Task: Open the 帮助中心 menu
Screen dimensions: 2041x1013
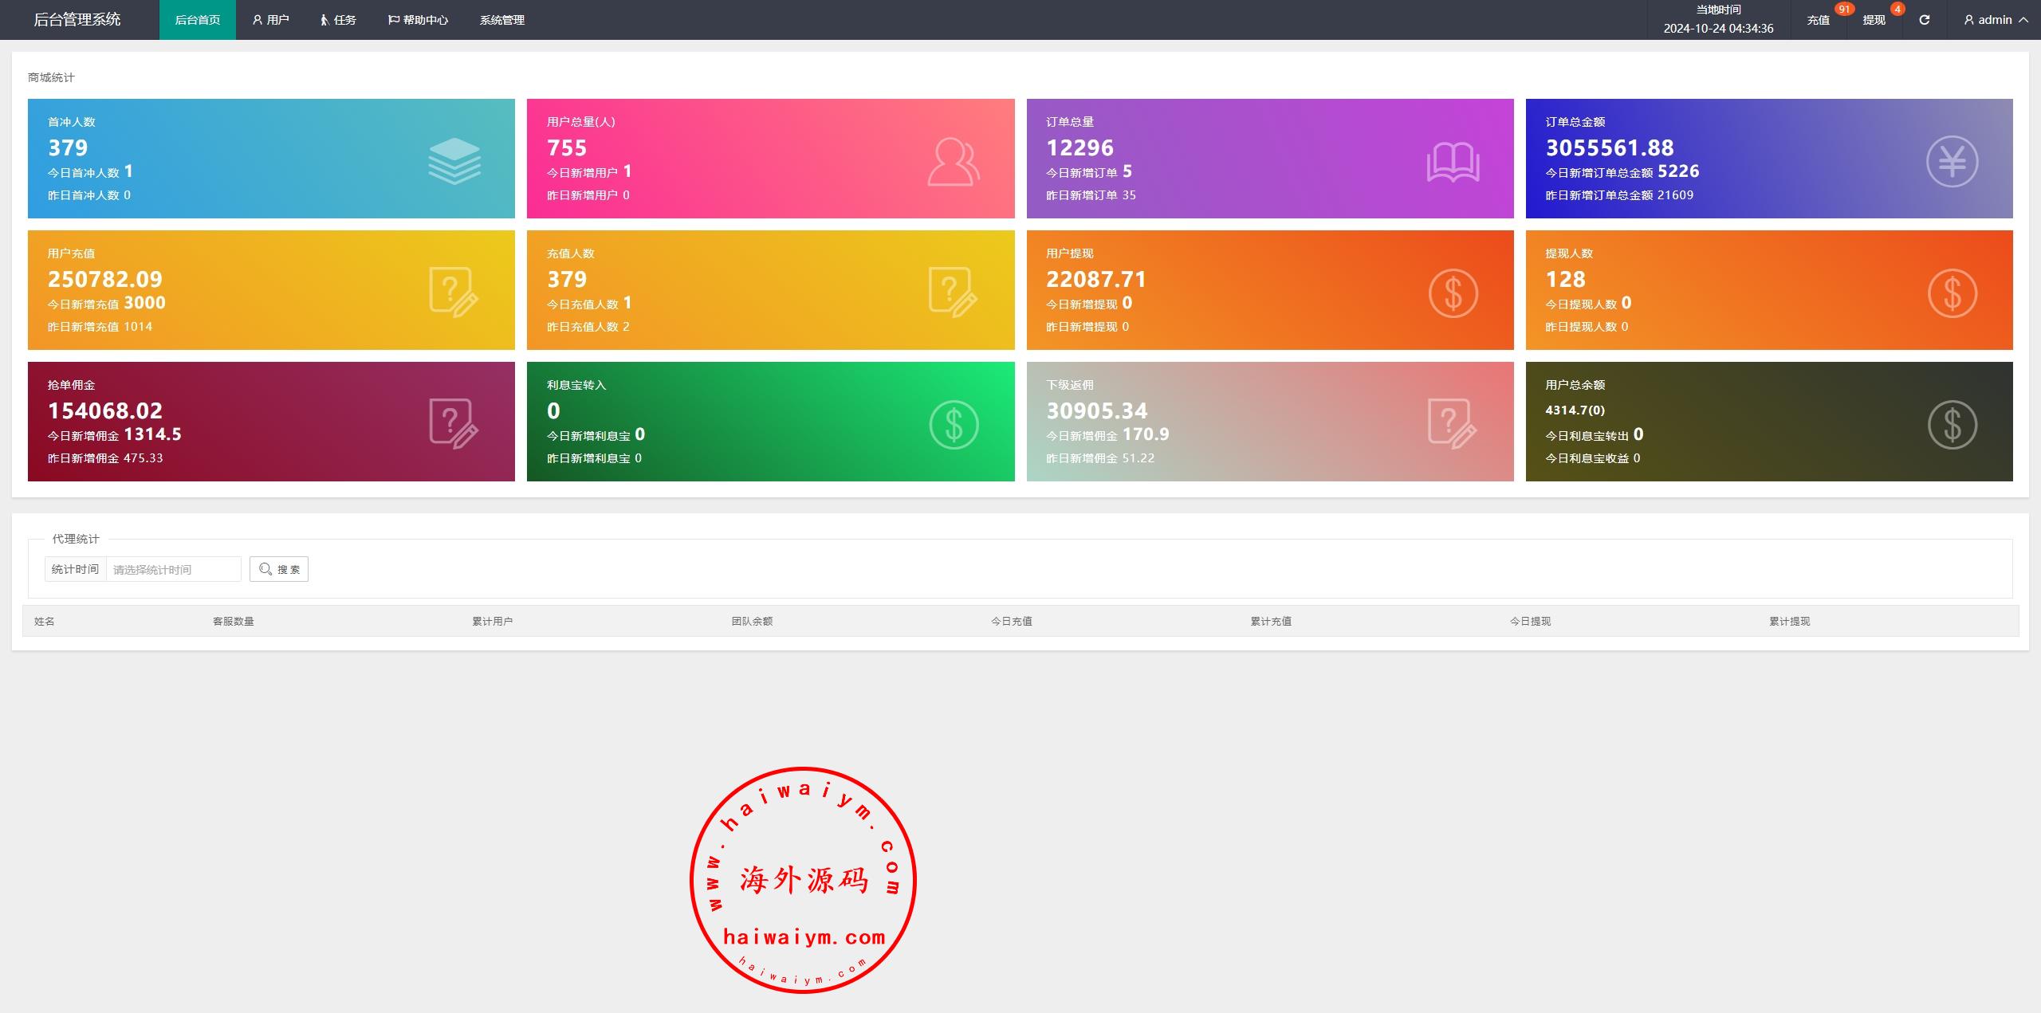Action: point(418,20)
